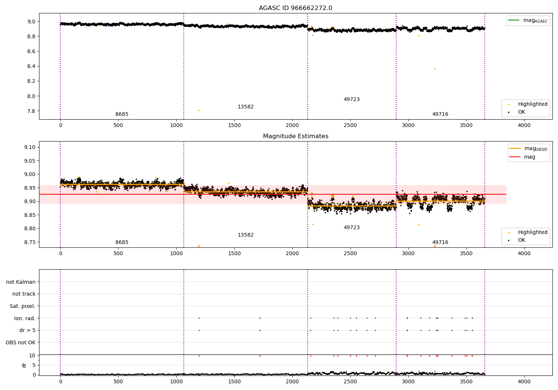Click the 4000 x-tick of the top plot
The image size is (558, 390).
524,125
